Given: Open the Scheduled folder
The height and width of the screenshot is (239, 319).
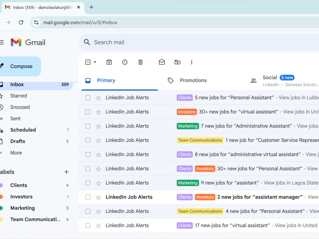Looking at the screenshot, I should (x=23, y=130).
